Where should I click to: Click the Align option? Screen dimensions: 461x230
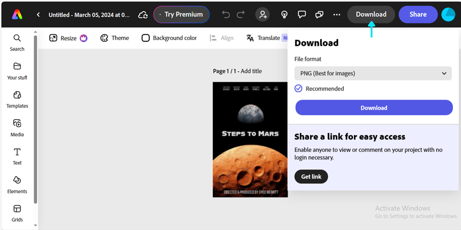click(x=222, y=38)
